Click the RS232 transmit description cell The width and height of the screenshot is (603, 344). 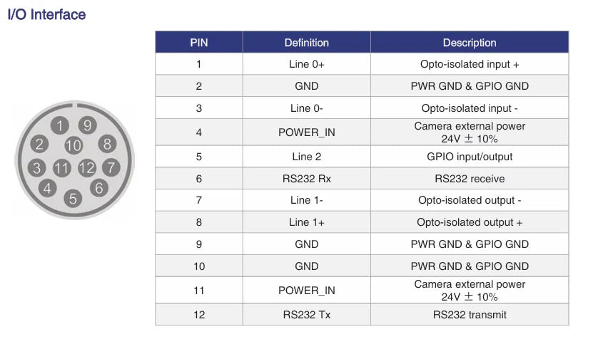470,315
